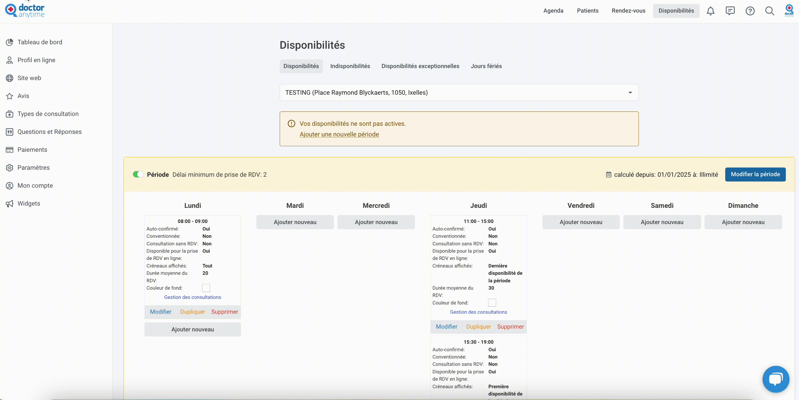Select Agenda in the top navigation

(553, 11)
